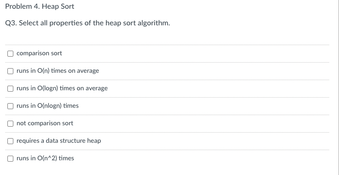Enable the 'runs in O(logn) times on average' checkbox
Viewport: 339px width, 175px height.
pos(11,88)
